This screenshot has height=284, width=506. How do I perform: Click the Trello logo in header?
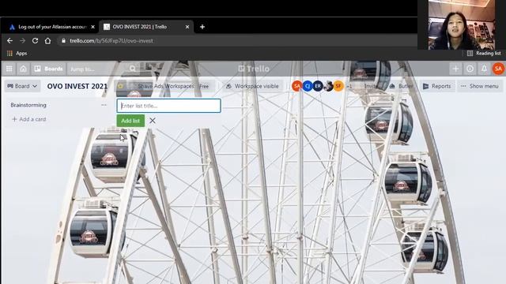click(x=254, y=69)
